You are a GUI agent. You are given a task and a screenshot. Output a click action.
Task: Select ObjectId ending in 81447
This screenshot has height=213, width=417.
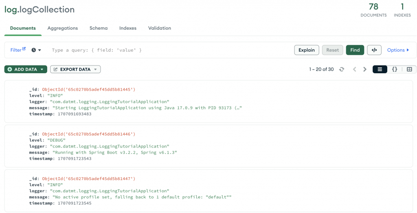point(88,179)
